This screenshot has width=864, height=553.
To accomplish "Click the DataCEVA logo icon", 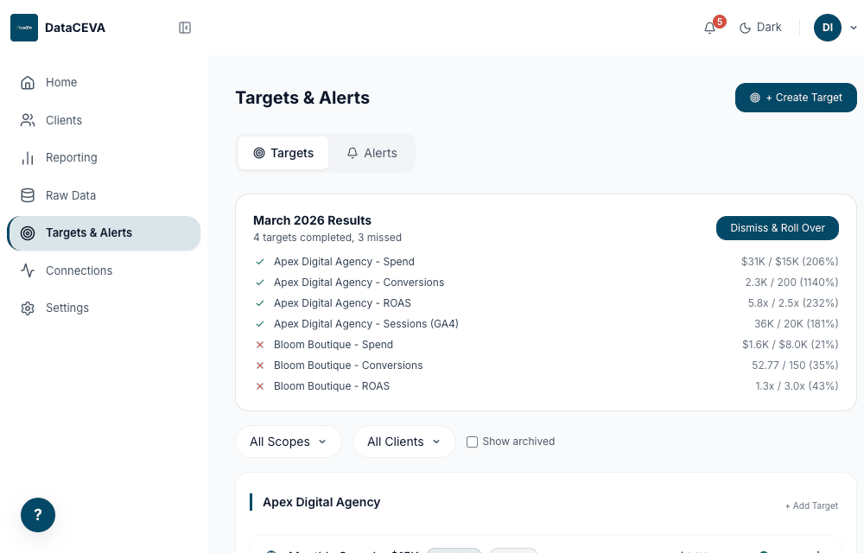I will 24,28.
